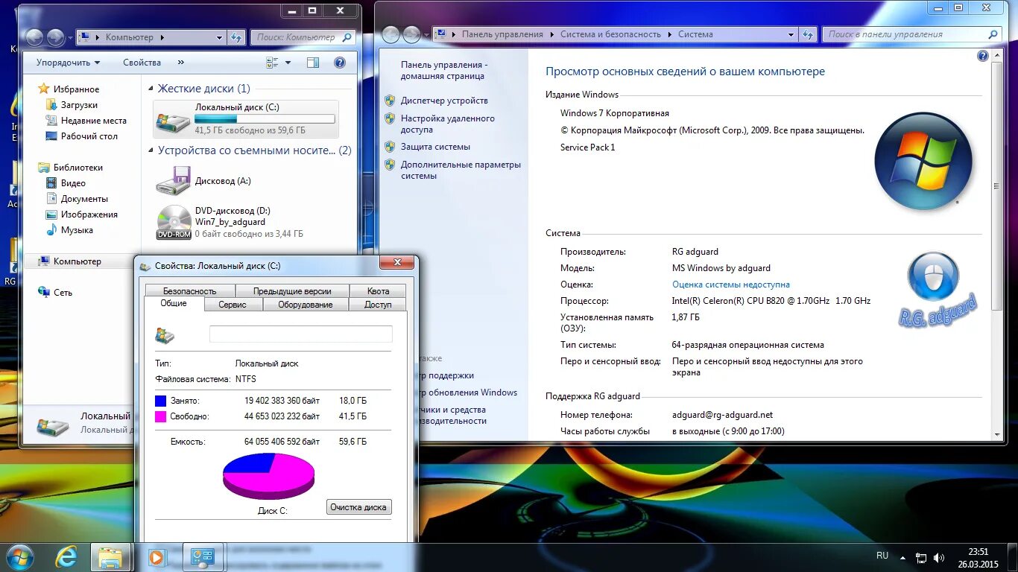Image resolution: width=1018 pixels, height=572 pixels.
Task: Launch Windows Media Player from taskbar
Action: pos(157,557)
